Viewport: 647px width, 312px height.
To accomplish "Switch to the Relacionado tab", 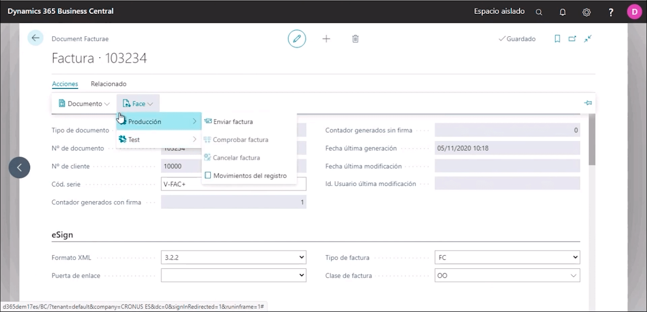I will point(109,84).
